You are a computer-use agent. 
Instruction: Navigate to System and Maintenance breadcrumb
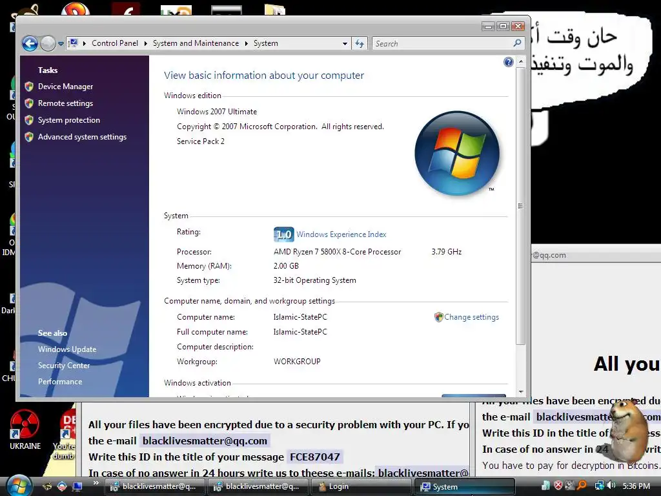point(196,43)
